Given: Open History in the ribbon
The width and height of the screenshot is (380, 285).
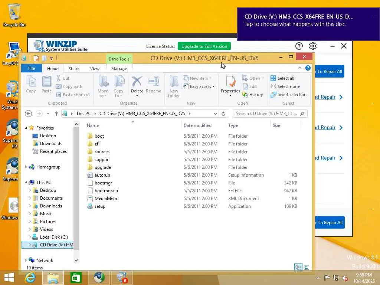Looking at the screenshot, I should 253,95.
